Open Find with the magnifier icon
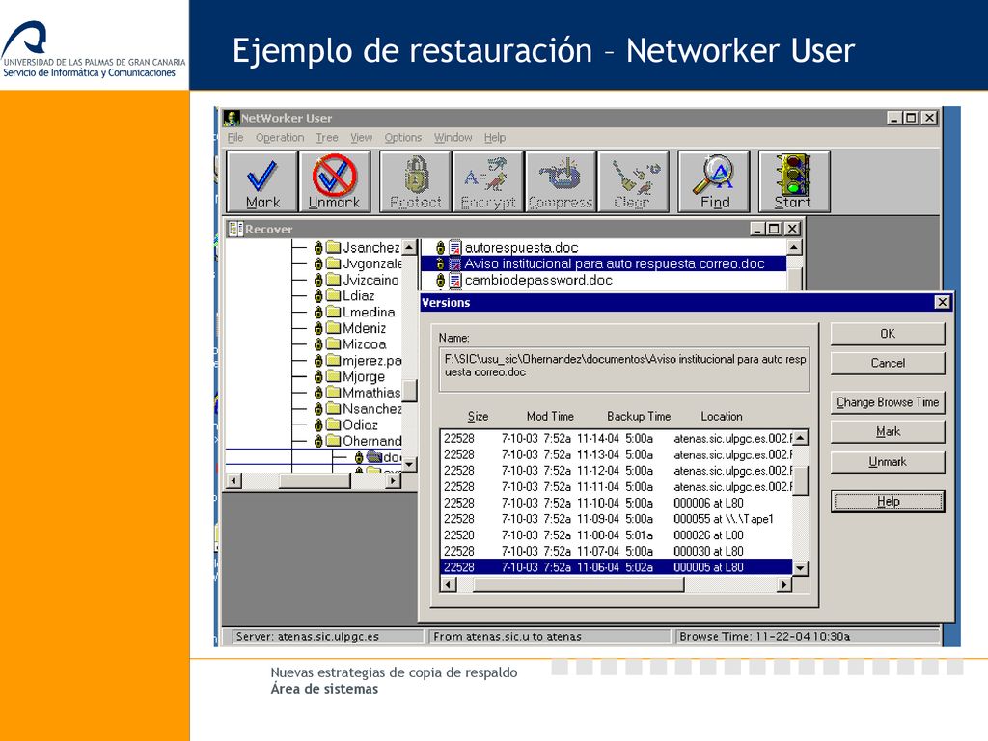This screenshot has width=988, height=741. tap(715, 181)
